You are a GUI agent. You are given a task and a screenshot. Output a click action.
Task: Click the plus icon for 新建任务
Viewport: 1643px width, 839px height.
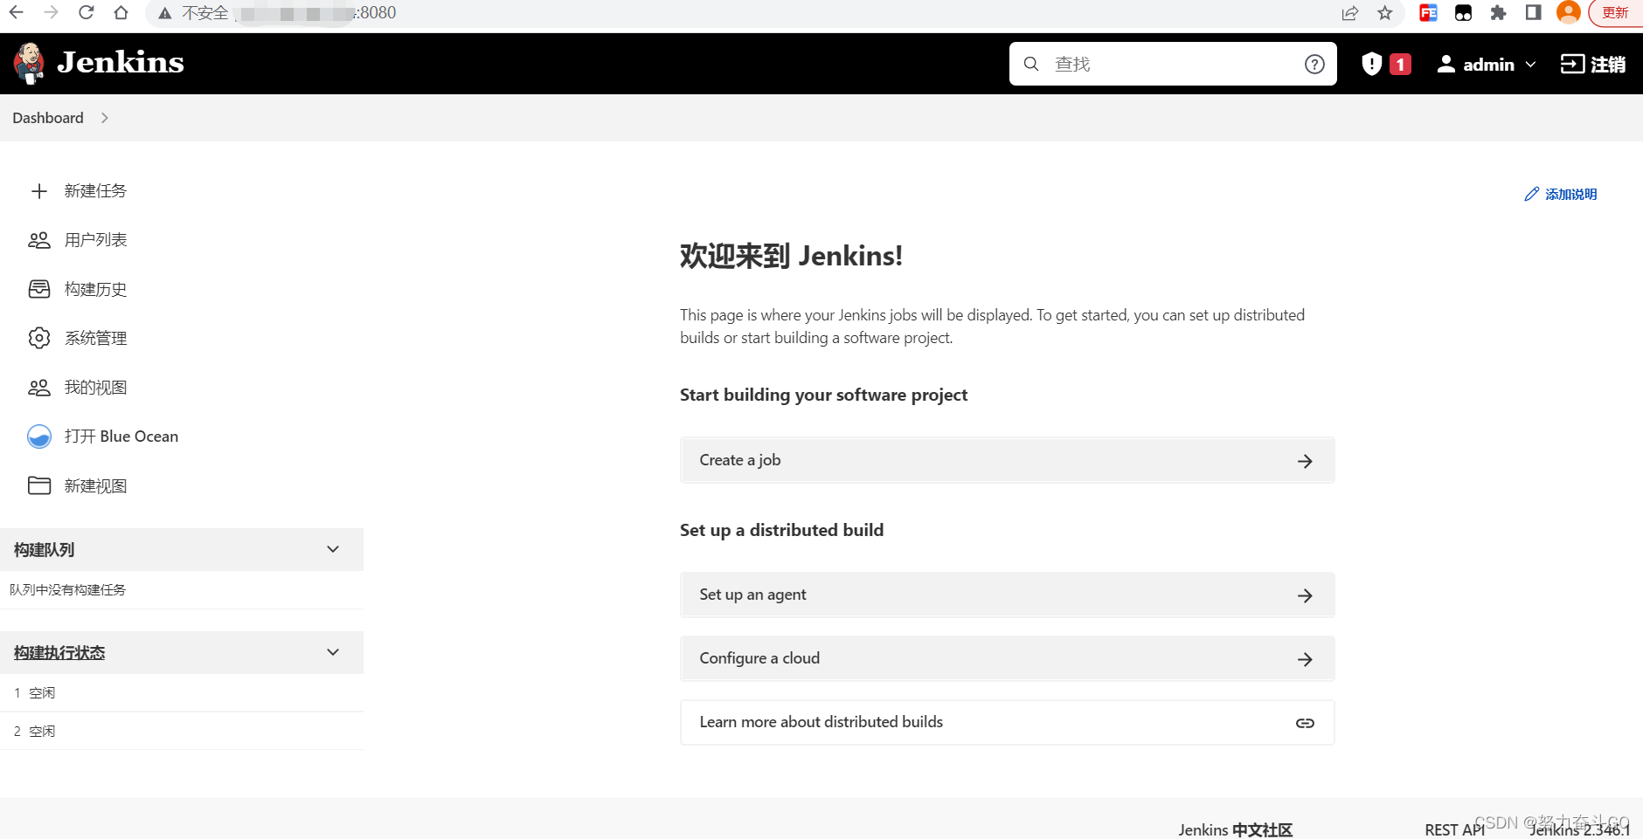[x=39, y=191]
